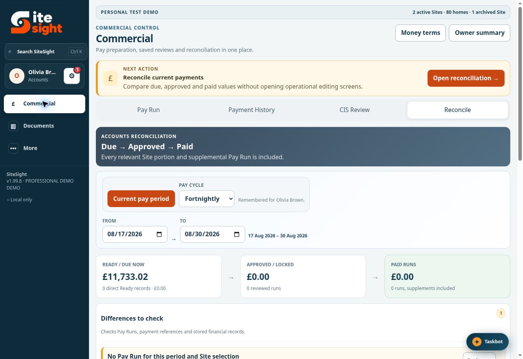The image size is (523, 359).
Task: Click Open reconciliation button
Action: point(466,78)
